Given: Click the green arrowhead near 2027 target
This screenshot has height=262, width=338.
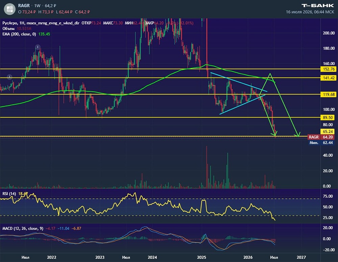Looking at the screenshot, I should pos(298,135).
